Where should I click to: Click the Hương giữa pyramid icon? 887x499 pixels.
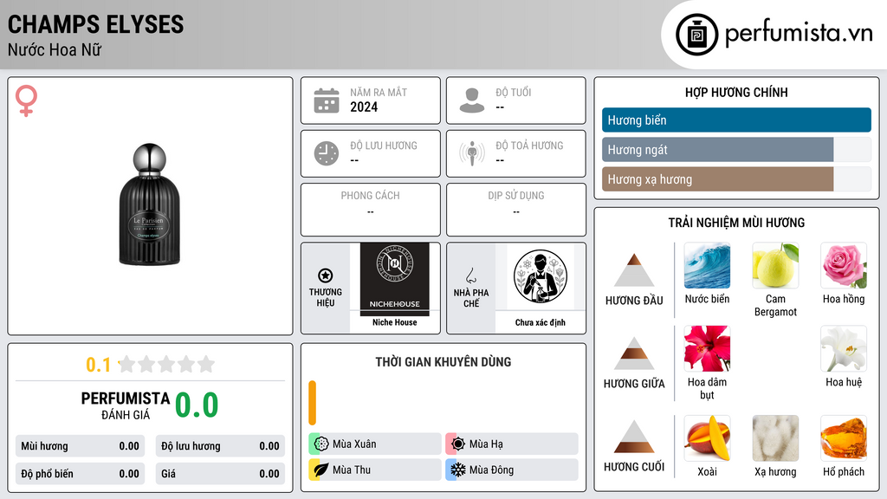point(634,353)
